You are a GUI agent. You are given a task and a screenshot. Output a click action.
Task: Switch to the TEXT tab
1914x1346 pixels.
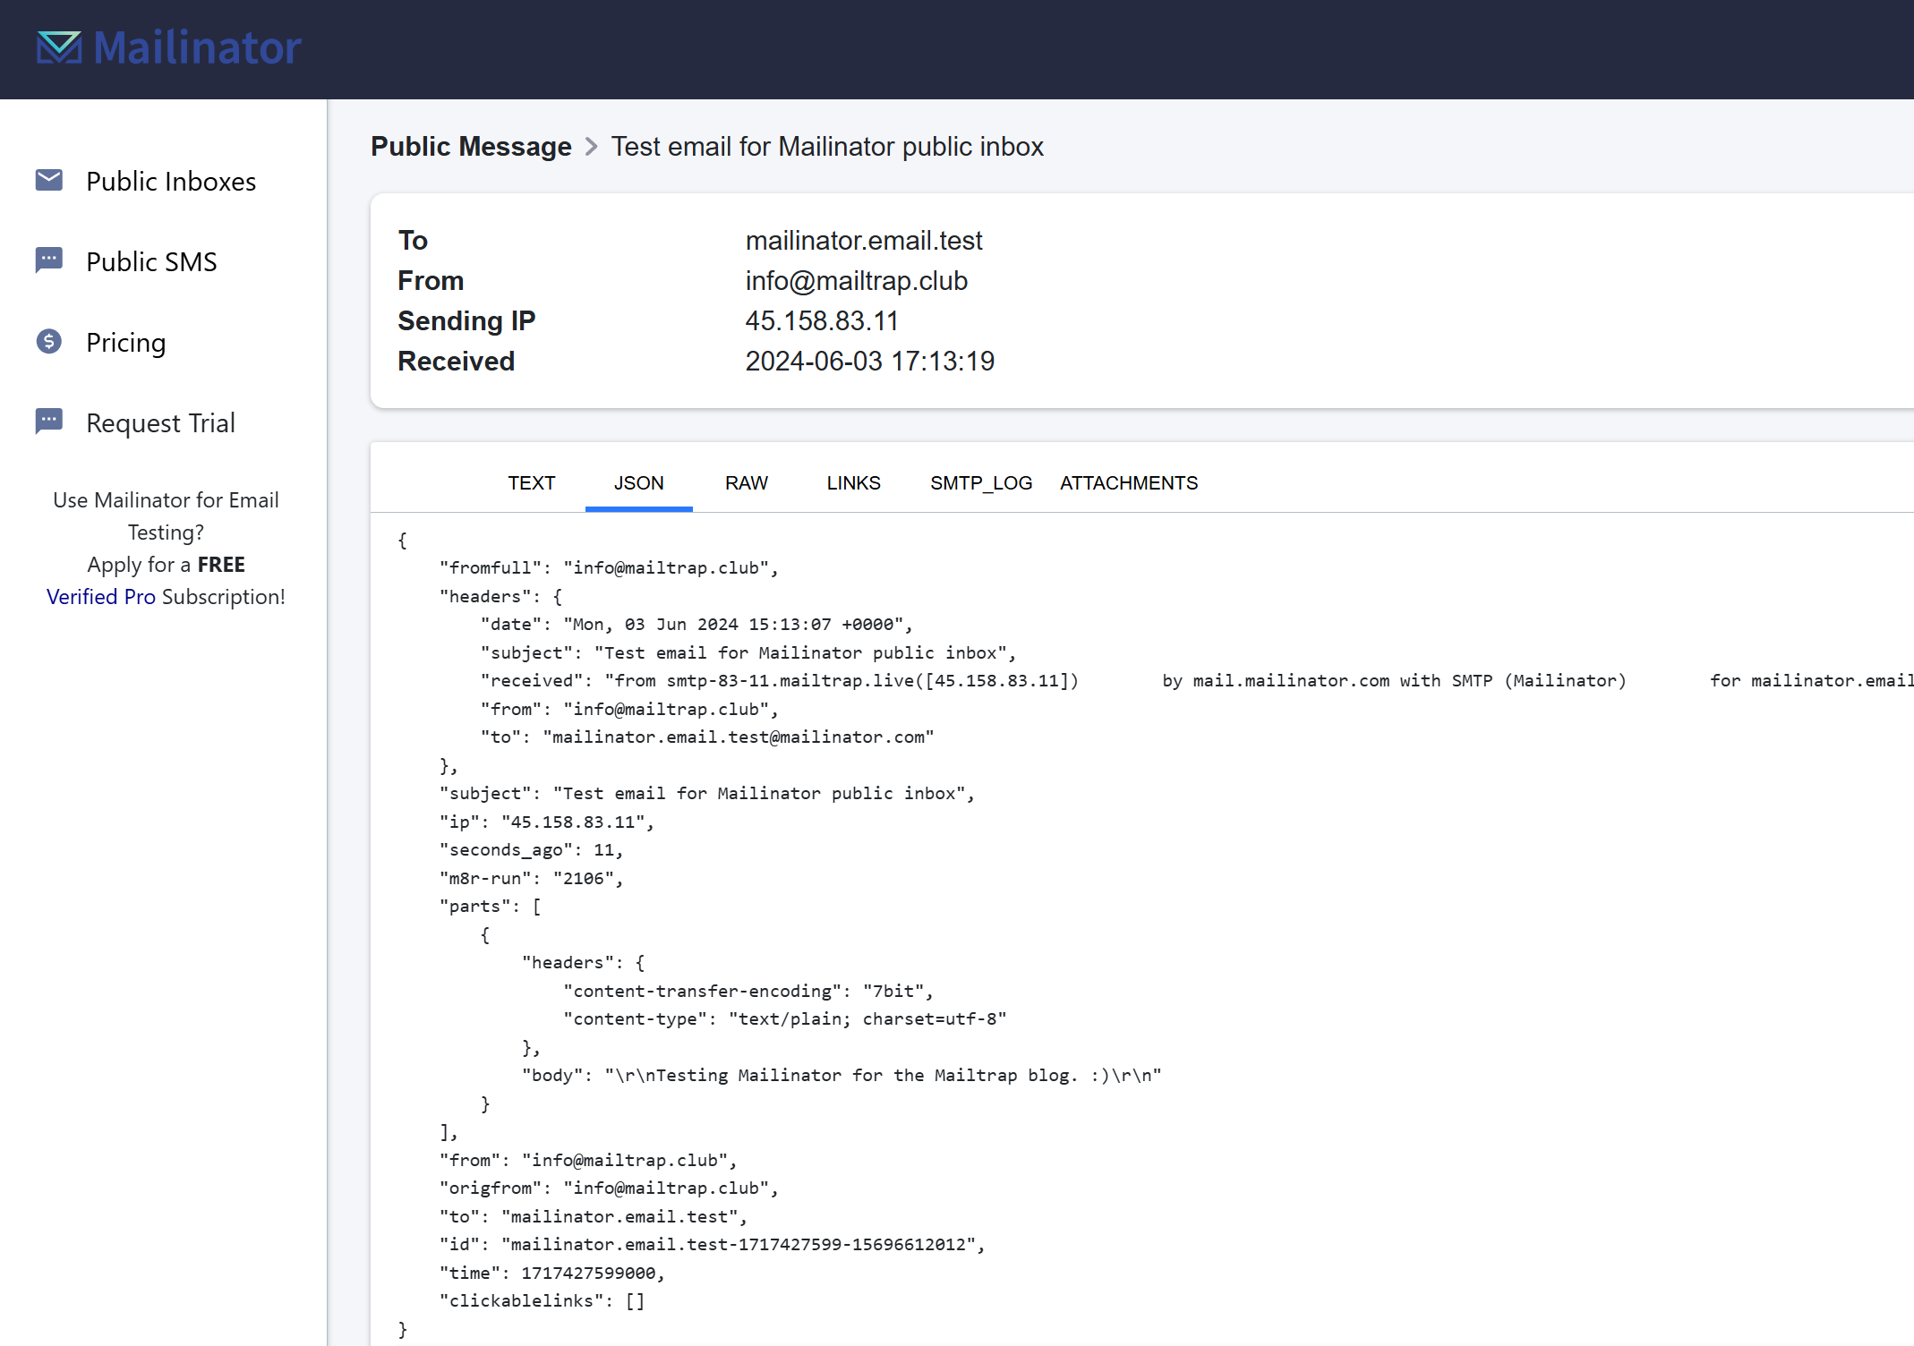point(532,483)
